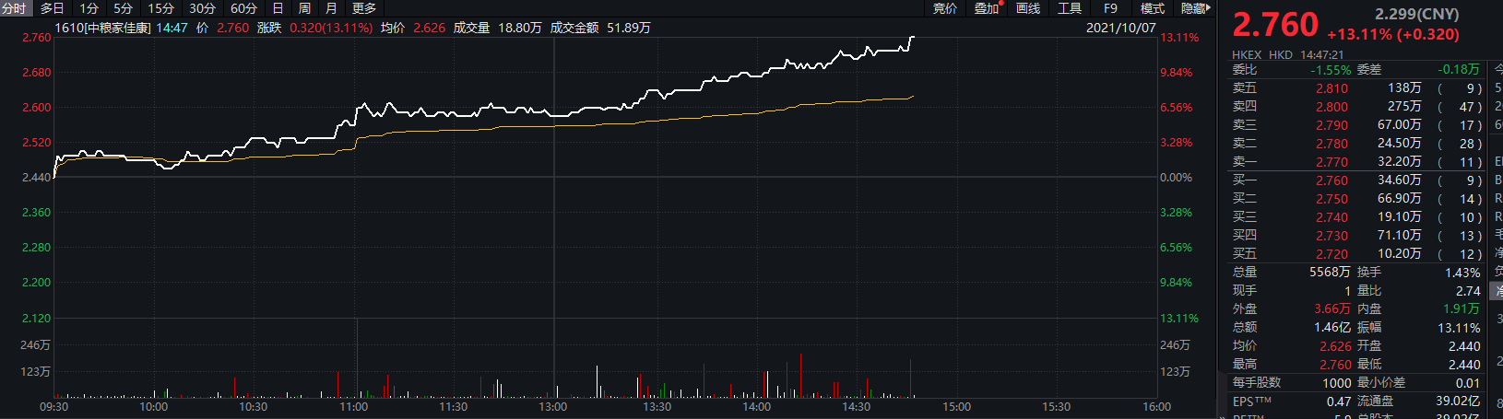
Task: Click the 竞价 auction button
Action: tap(945, 8)
